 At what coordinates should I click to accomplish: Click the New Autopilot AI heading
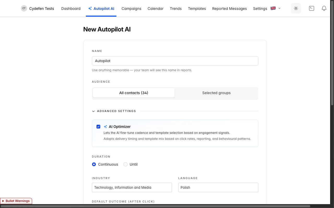[x=107, y=29]
